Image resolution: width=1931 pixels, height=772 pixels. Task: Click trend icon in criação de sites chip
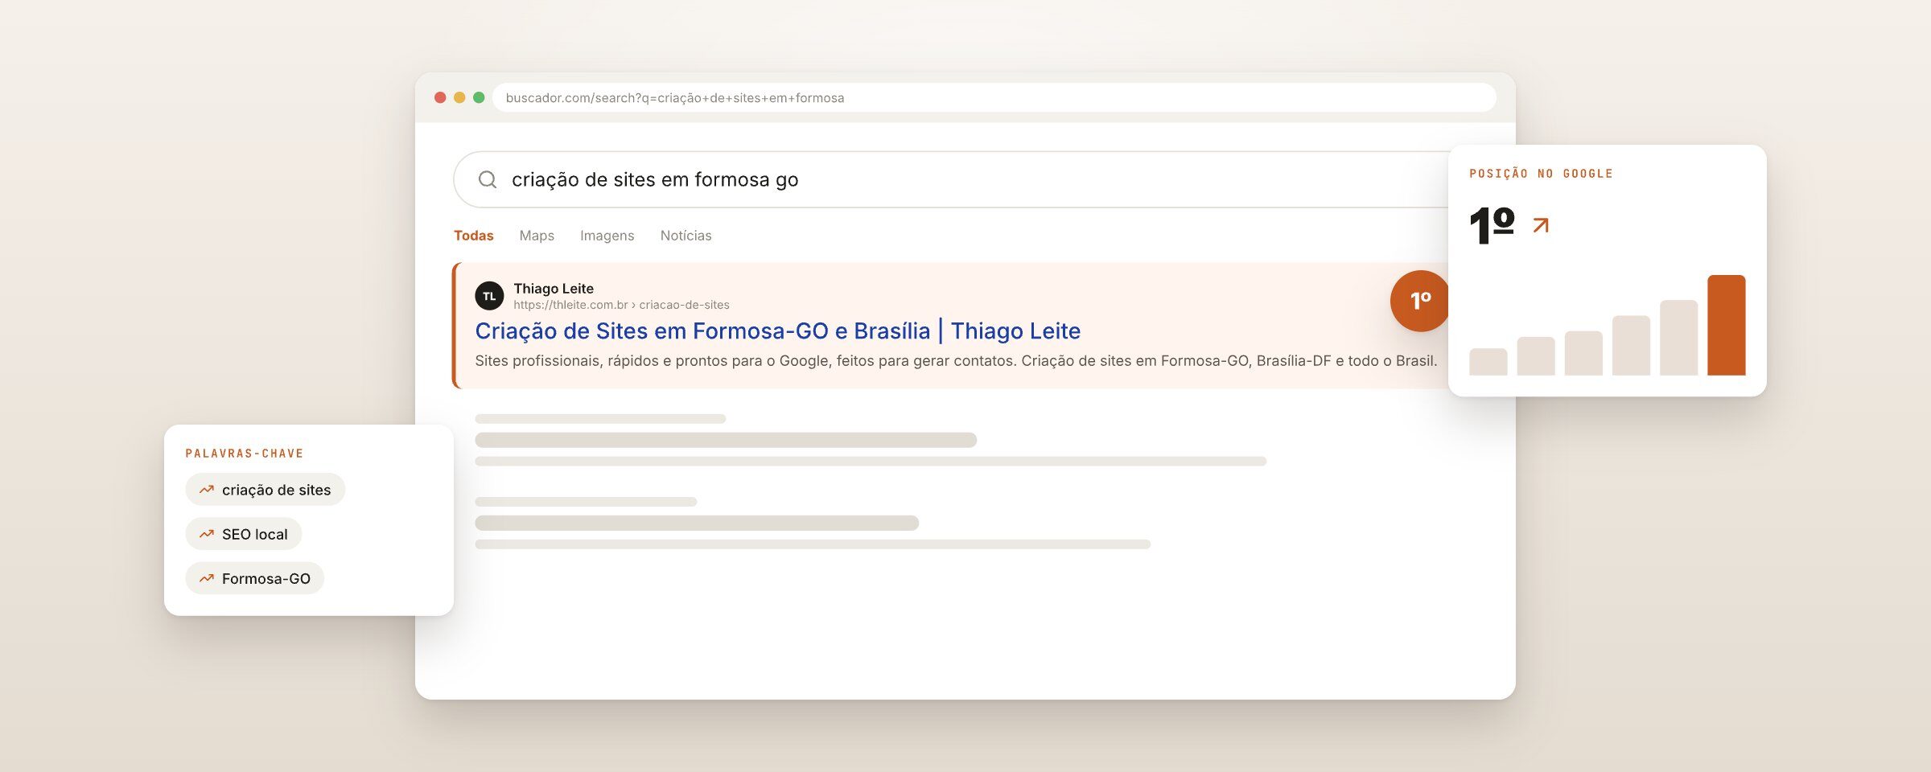(x=207, y=489)
